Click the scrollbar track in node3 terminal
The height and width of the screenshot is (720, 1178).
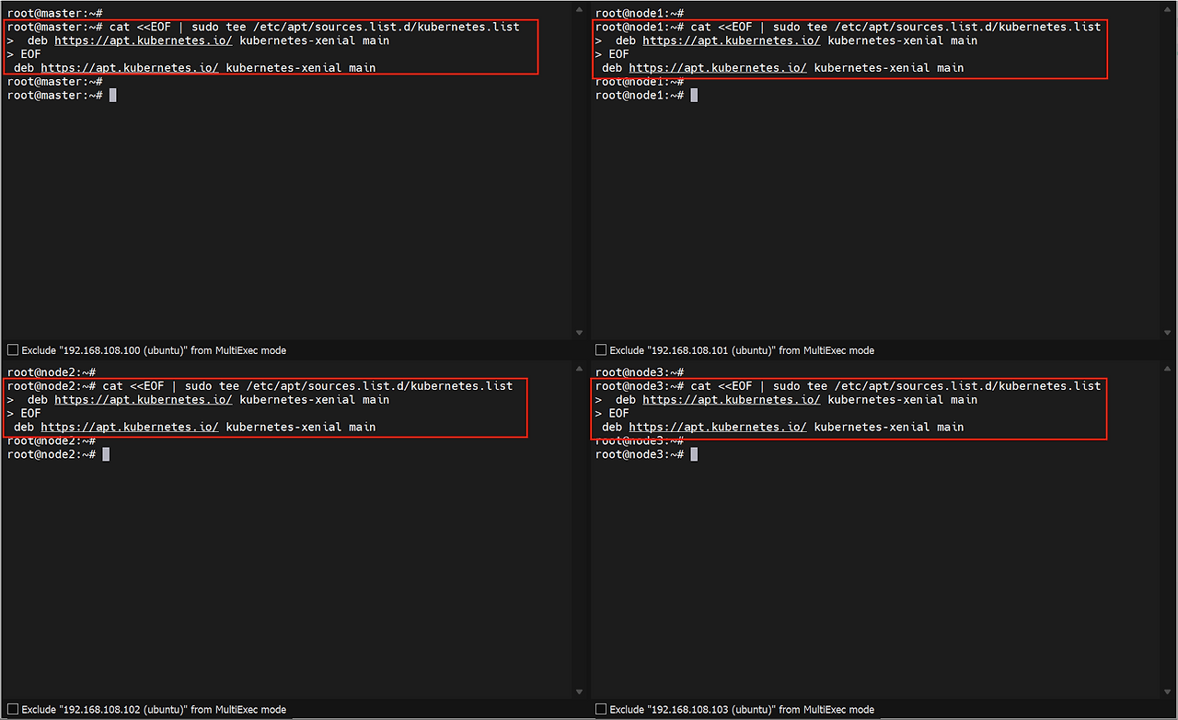1166,552
